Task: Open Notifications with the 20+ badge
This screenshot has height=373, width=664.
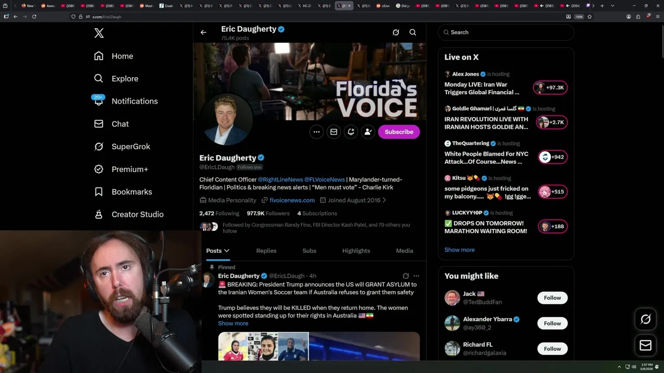Action: click(125, 101)
